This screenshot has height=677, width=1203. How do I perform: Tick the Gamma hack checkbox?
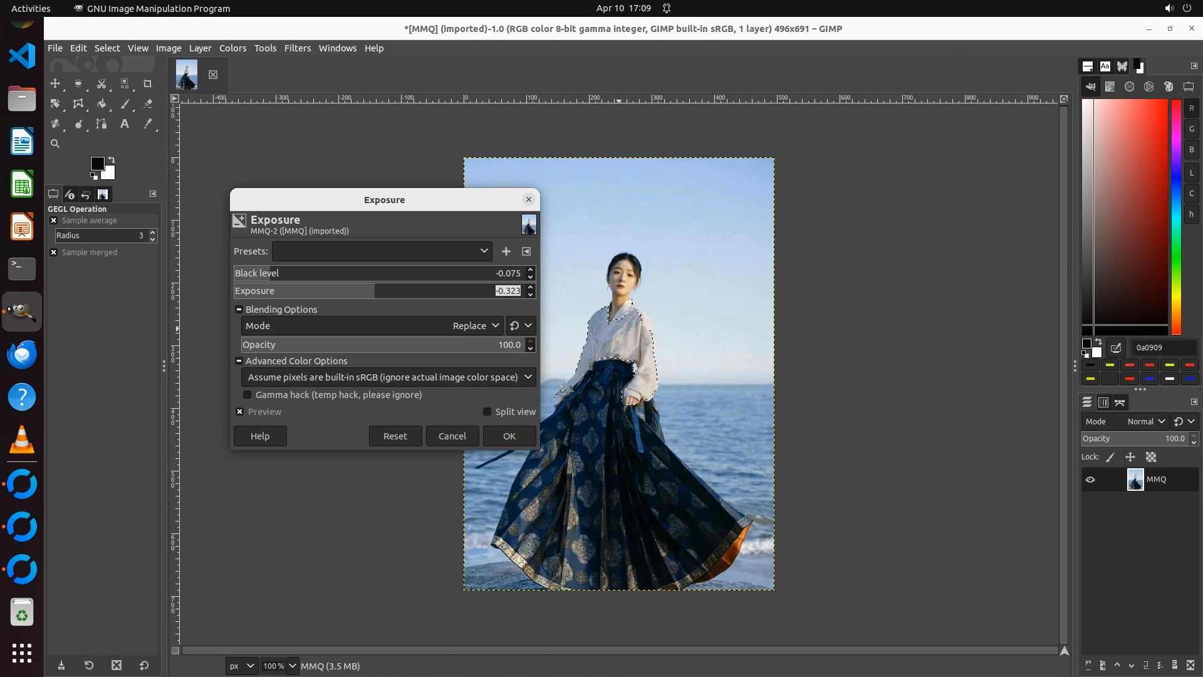(247, 395)
